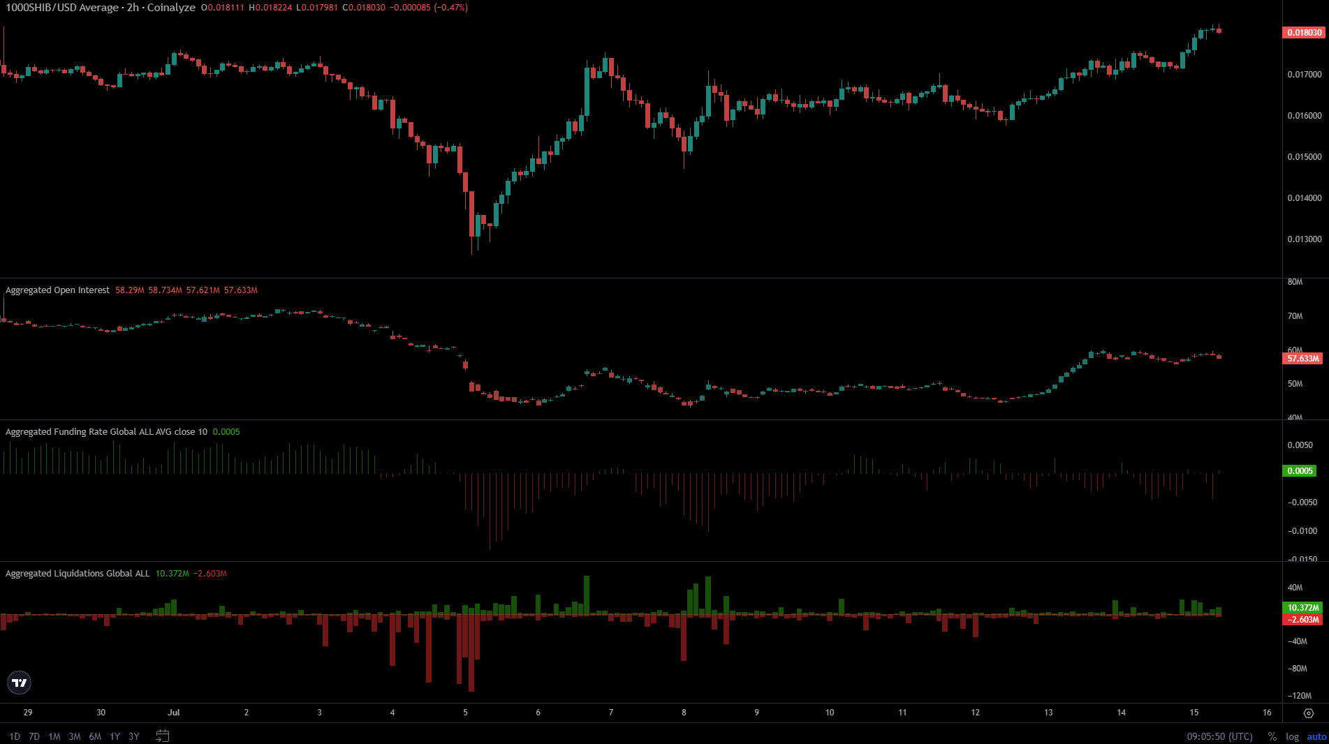Click the -2.603M short liquidations label

point(1303,620)
